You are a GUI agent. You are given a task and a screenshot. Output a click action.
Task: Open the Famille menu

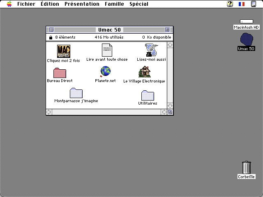click(114, 4)
